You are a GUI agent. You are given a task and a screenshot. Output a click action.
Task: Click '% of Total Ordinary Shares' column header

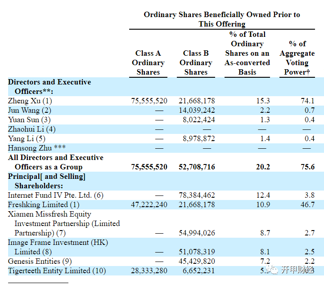[x=247, y=53]
